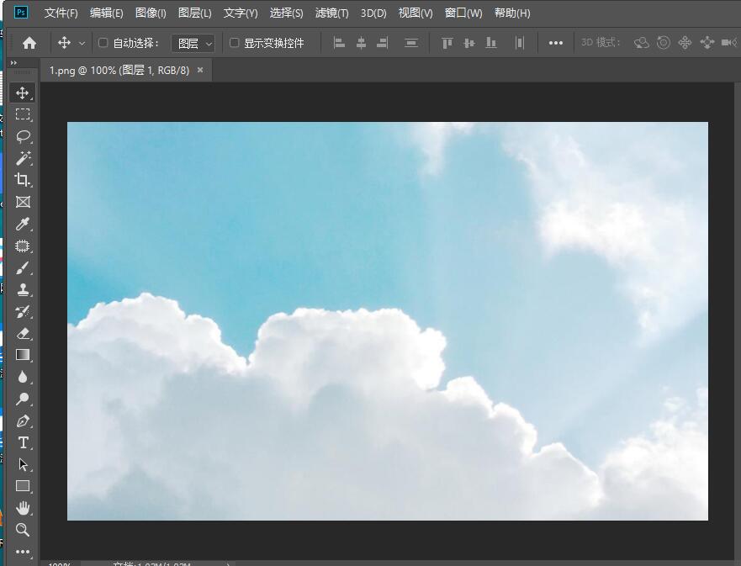Distribute layers vertically with three-line icon
741x566 pixels.
click(411, 43)
